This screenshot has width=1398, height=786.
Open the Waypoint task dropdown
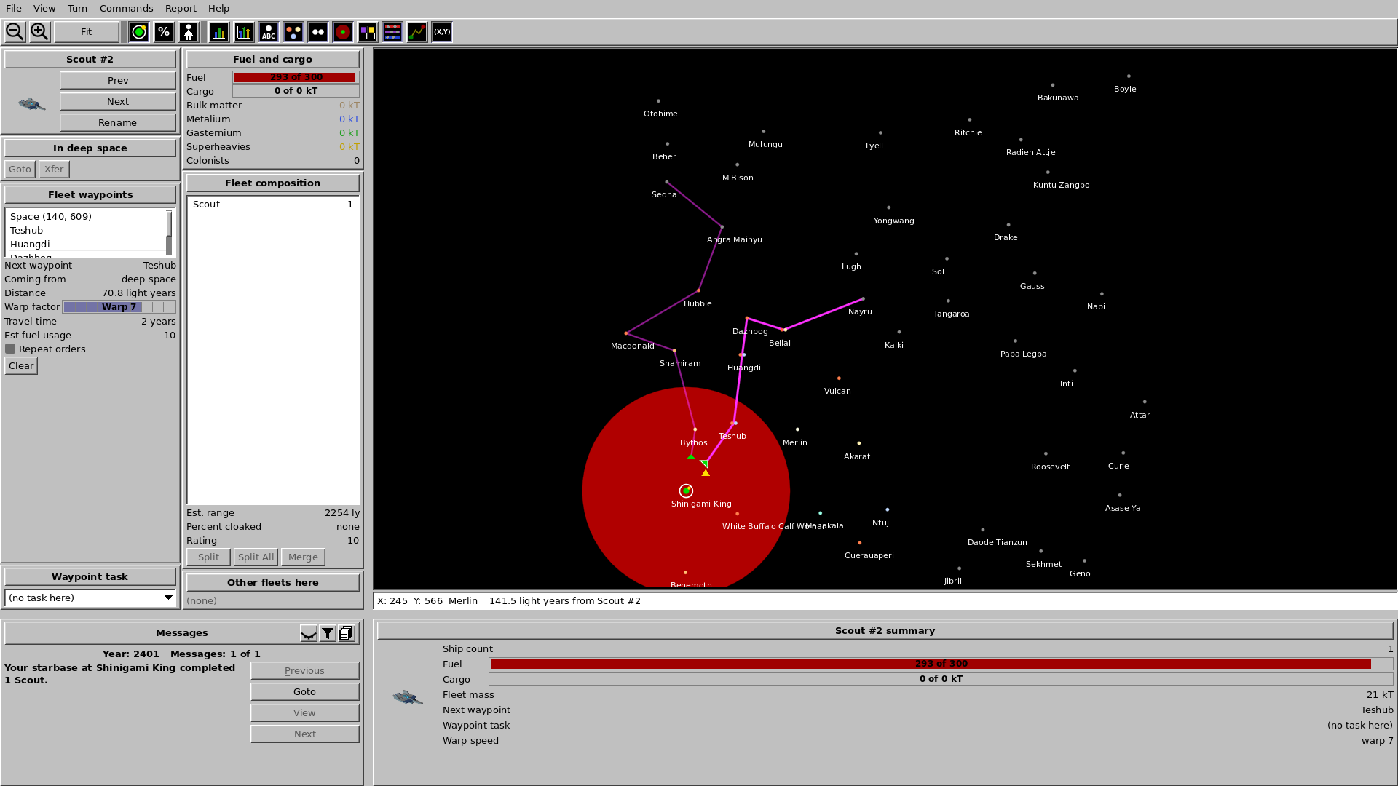pyautogui.click(x=90, y=598)
